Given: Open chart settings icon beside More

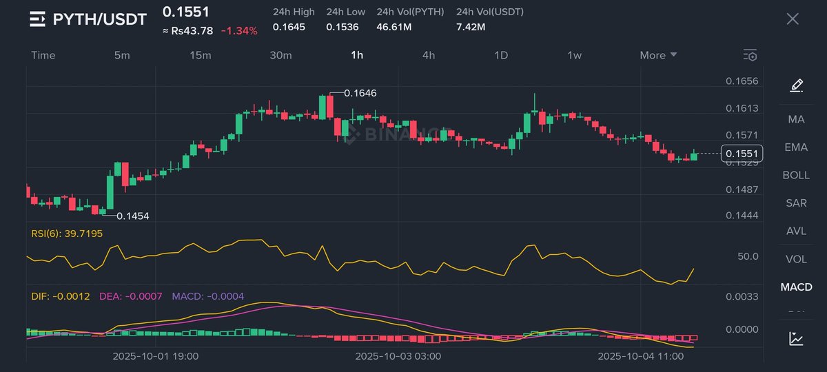Looking at the screenshot, I should tap(751, 55).
